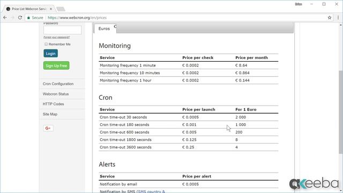Image resolution: width=343 pixels, height=193 pixels.
Task: Switch to the Price List Webcron browser tab
Action: pyautogui.click(x=28, y=9)
